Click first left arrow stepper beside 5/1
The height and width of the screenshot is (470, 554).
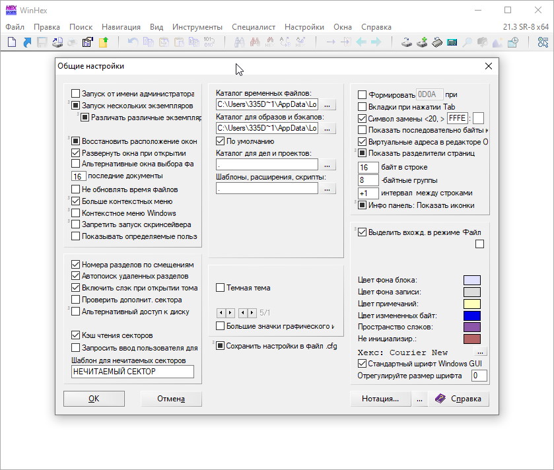[x=221, y=312]
